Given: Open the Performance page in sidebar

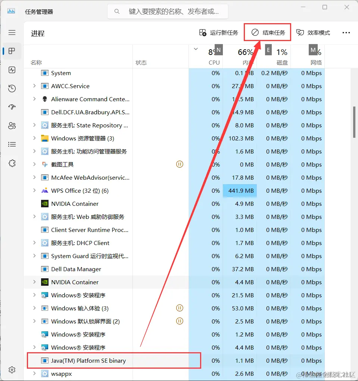Looking at the screenshot, I should tap(12, 70).
